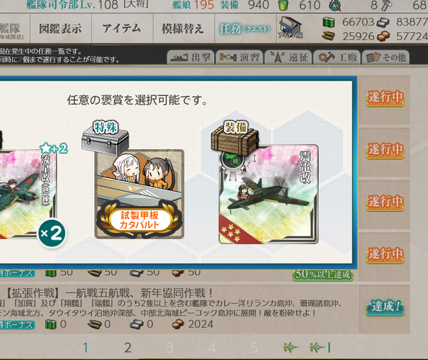Choose the 震電改 equipment reward card
The image size is (428, 360).
268,194
